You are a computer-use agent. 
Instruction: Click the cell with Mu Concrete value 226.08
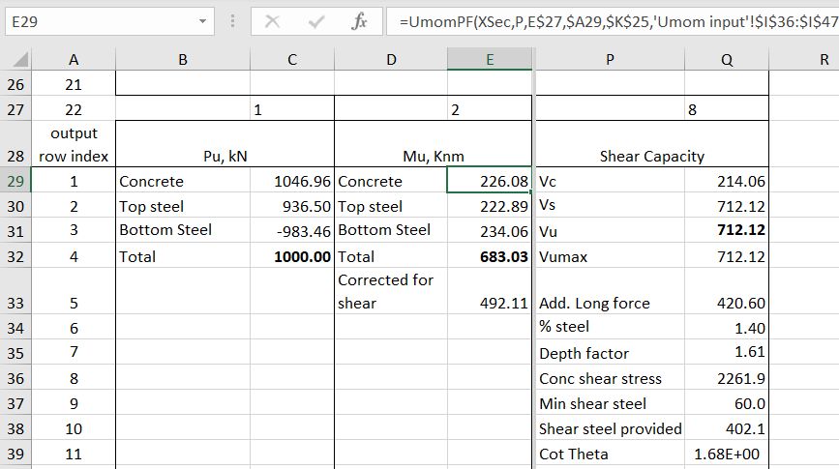(x=489, y=181)
